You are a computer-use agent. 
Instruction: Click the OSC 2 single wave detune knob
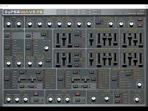(x=40, y=63)
